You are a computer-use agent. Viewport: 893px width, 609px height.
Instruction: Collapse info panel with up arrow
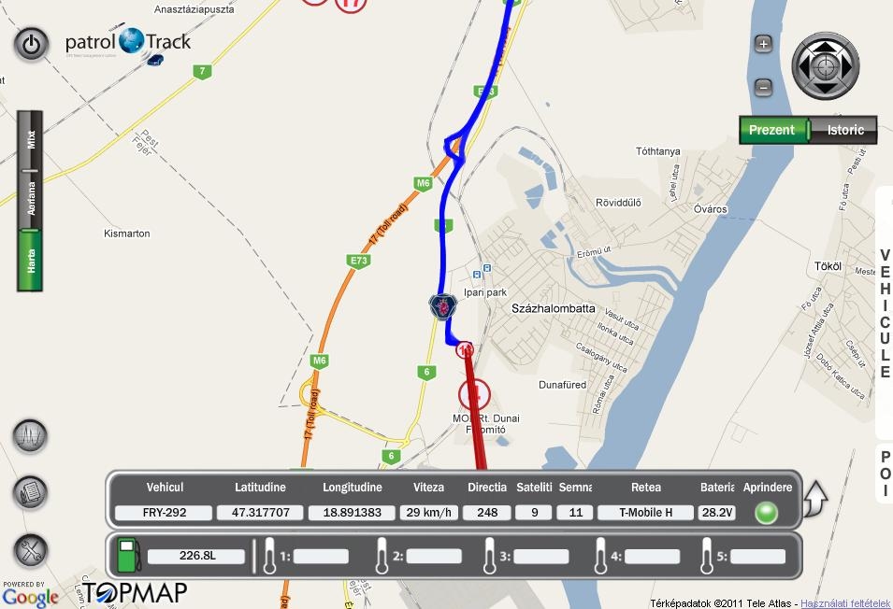[816, 499]
